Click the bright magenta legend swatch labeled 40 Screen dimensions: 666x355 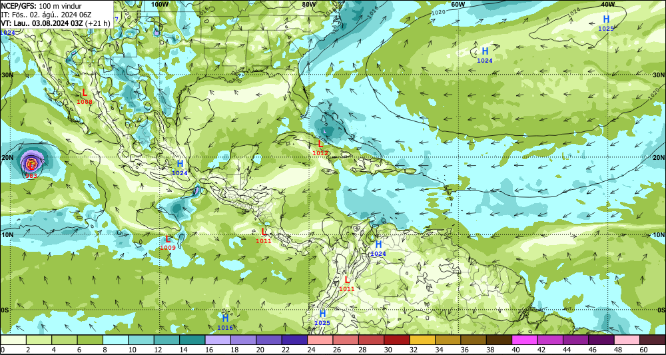click(523, 340)
